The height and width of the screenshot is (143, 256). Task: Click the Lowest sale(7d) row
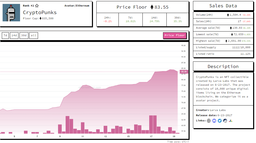click(x=223, y=34)
